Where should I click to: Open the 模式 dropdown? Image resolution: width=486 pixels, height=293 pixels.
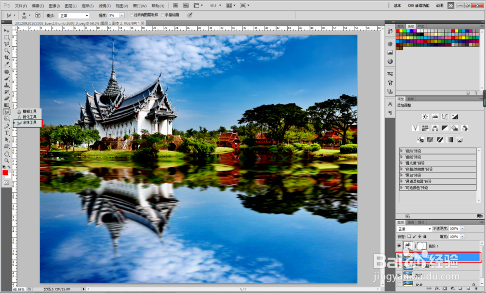[x=74, y=16]
